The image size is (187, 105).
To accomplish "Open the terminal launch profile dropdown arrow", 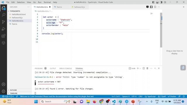I will 140,68.
